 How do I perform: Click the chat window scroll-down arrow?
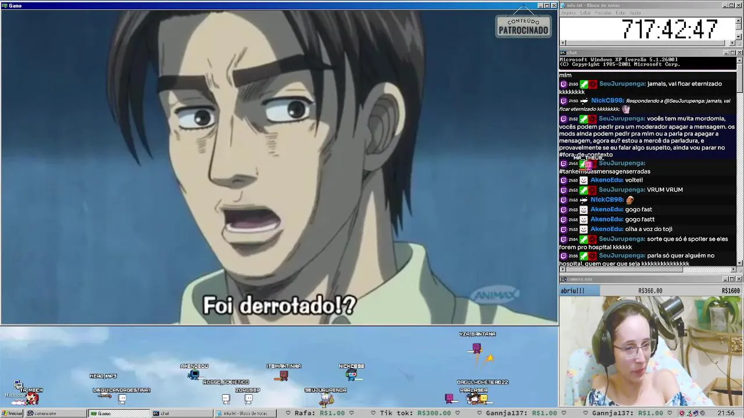click(x=739, y=263)
